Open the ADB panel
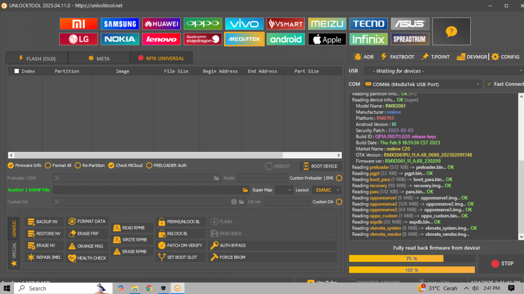 pos(364,57)
